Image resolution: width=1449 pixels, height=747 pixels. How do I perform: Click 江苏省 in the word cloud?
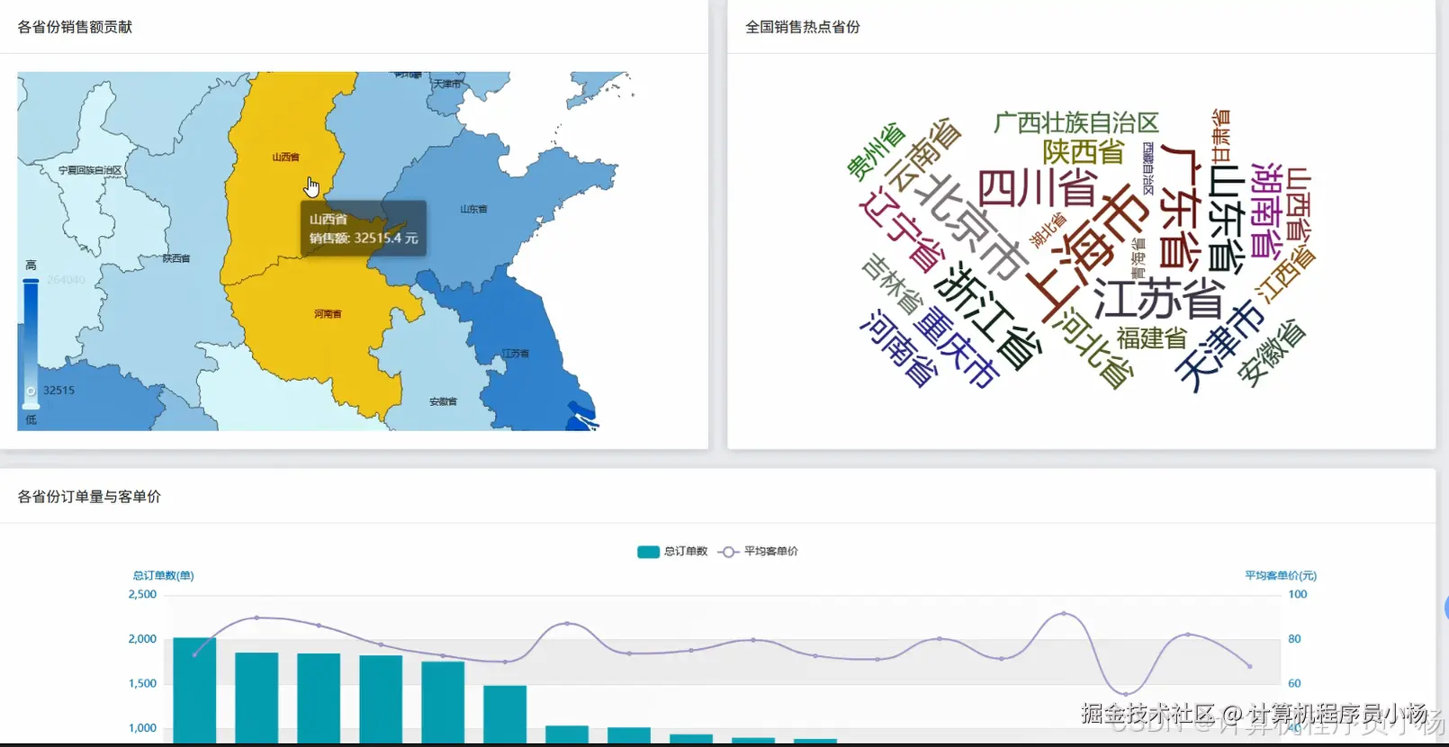1159,300
